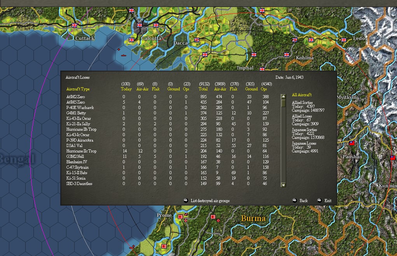
Task: Select the Ki-15-II Babs row
Action: click(168, 173)
